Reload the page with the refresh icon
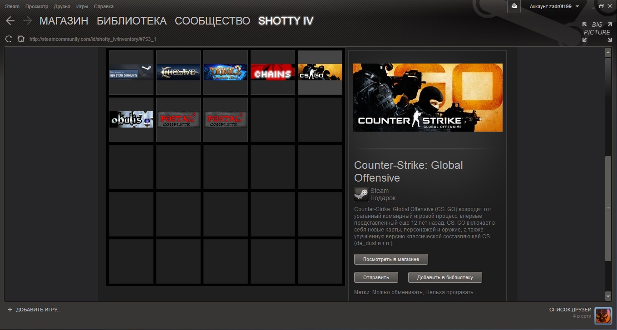The width and height of the screenshot is (617, 330). click(9, 39)
